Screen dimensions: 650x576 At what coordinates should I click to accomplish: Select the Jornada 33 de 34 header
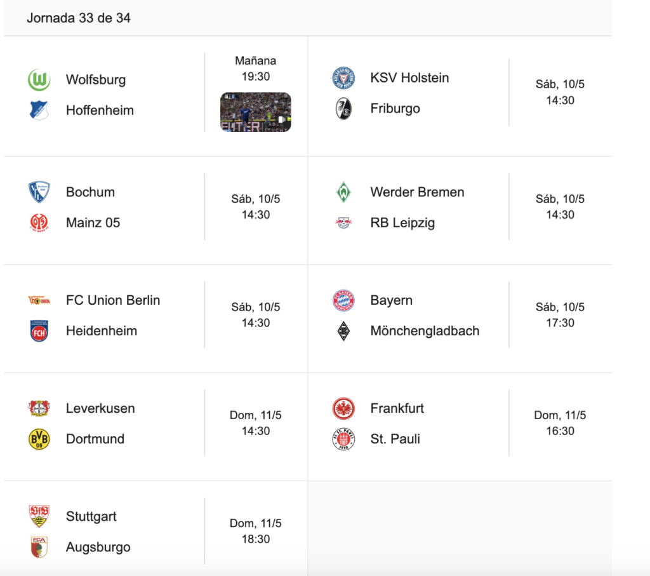(79, 18)
